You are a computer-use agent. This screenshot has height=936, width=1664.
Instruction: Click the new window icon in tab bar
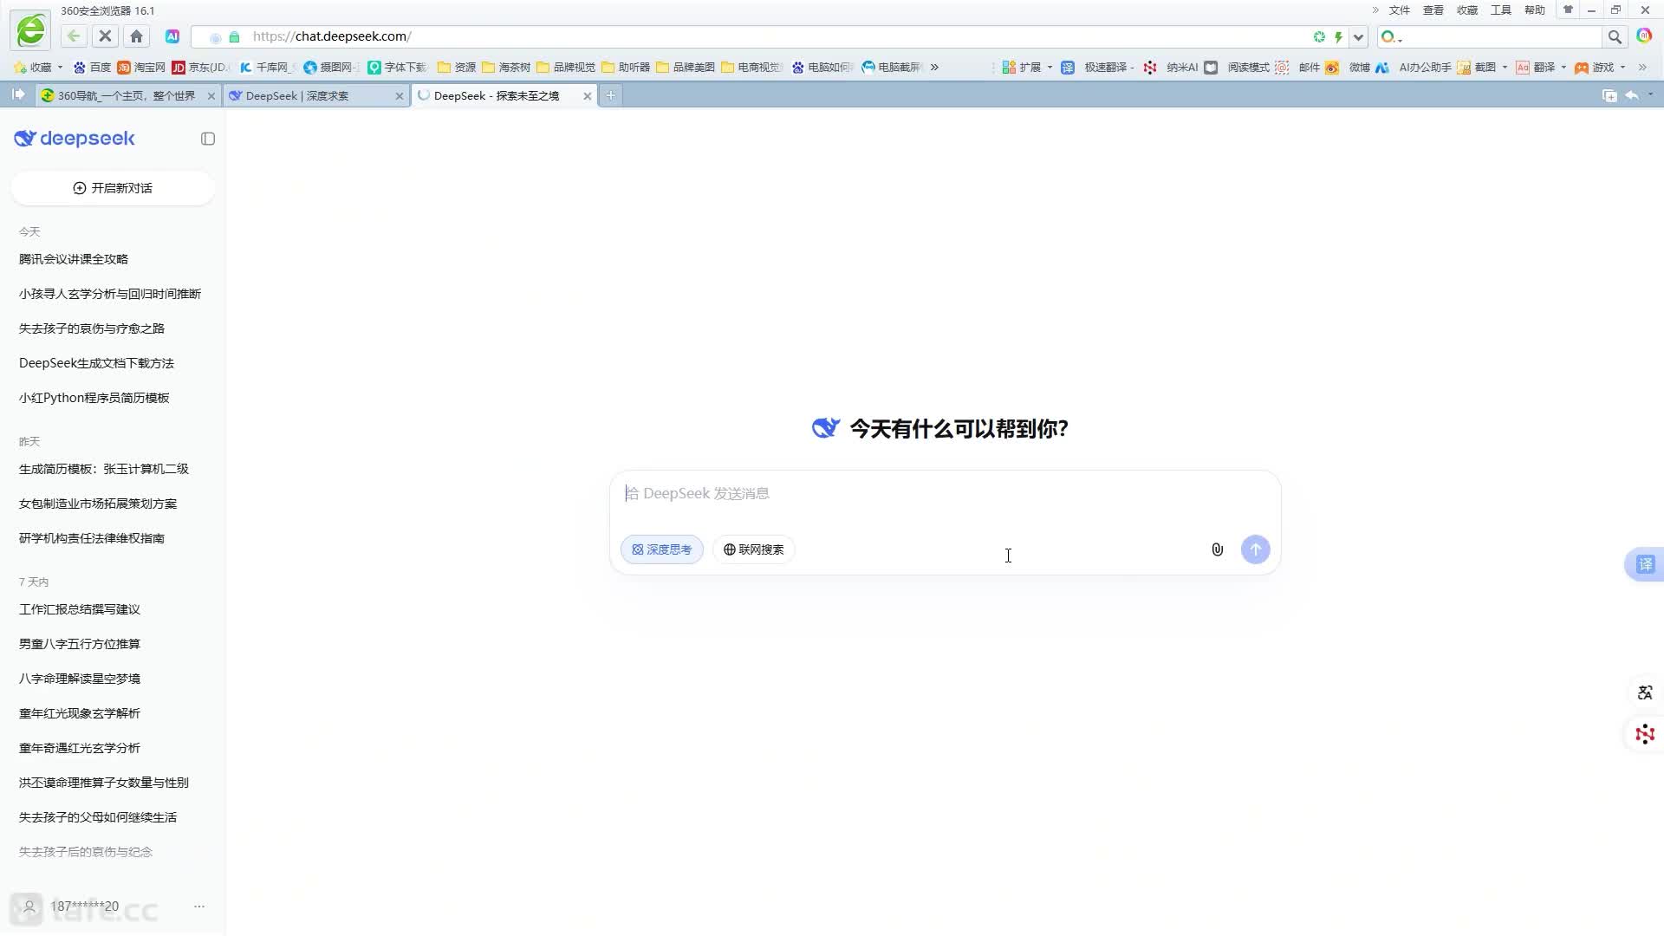tap(1609, 95)
